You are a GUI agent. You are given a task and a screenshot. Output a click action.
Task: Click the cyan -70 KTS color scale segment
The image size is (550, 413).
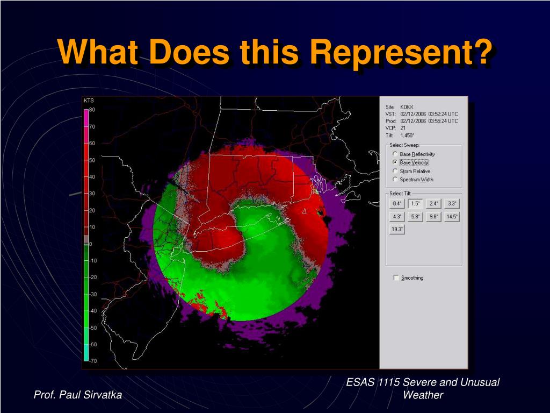[86, 353]
